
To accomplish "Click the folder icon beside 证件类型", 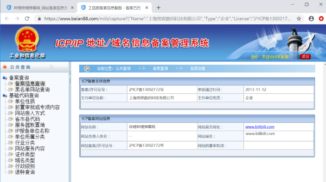I will [x=11, y=154].
